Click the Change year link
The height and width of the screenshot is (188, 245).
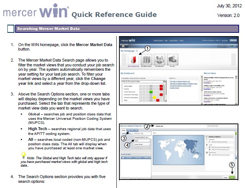tap(159, 126)
